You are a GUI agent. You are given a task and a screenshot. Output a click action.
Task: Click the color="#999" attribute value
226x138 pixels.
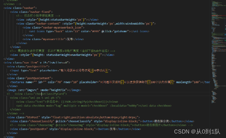[x=91, y=31]
